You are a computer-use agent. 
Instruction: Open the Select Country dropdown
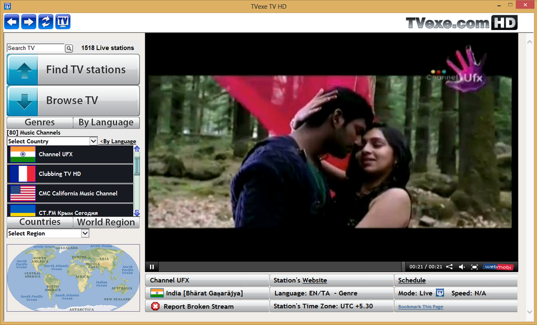pos(52,141)
